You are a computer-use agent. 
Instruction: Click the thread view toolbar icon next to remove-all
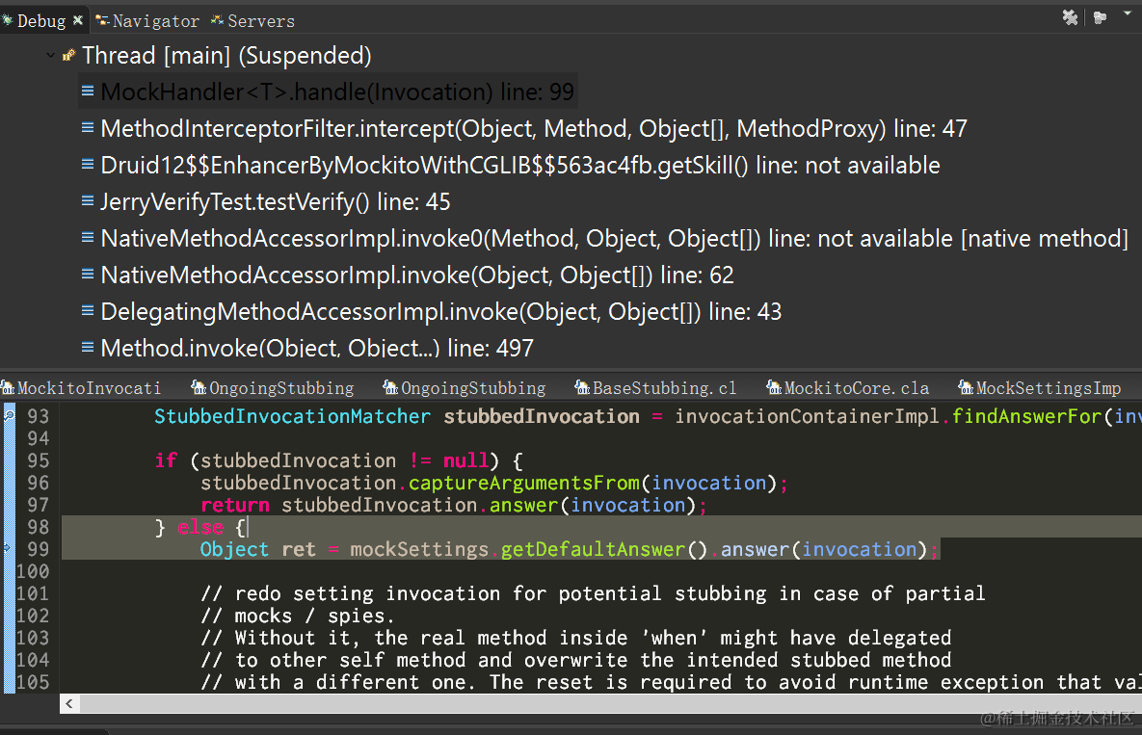coord(1101,17)
